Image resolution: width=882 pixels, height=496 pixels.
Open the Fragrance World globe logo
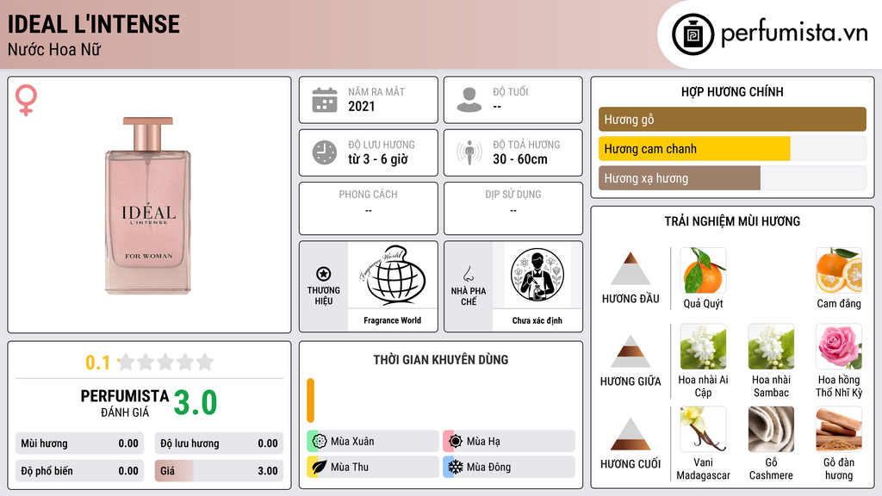[x=392, y=275]
